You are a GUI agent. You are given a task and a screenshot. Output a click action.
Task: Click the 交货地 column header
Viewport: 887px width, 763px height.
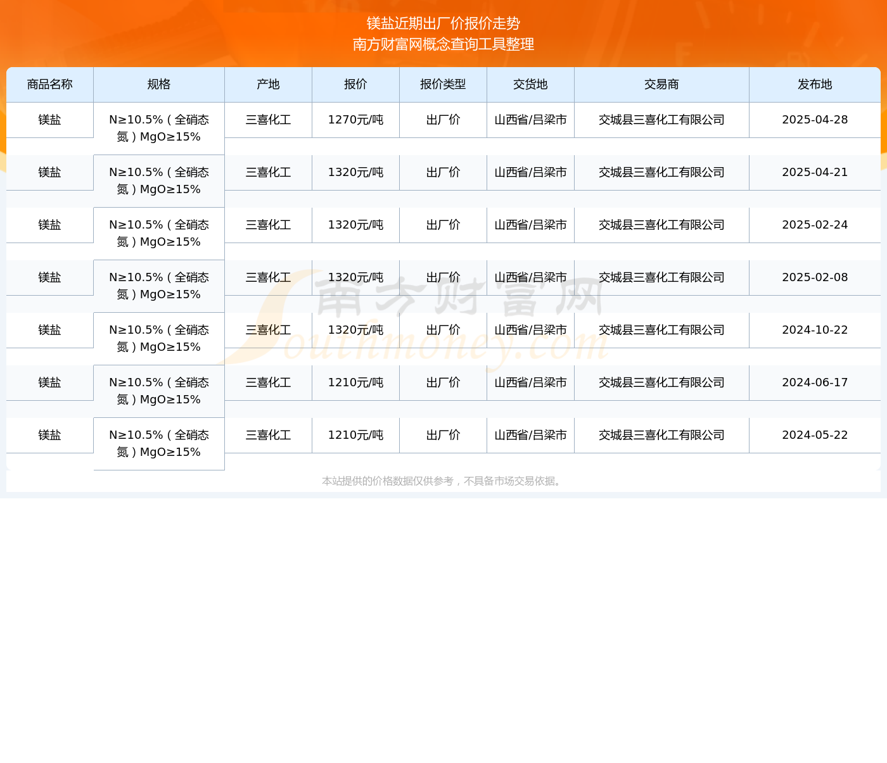(x=531, y=84)
